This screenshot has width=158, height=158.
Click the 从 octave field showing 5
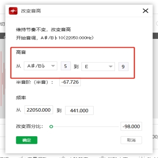tap(66, 66)
